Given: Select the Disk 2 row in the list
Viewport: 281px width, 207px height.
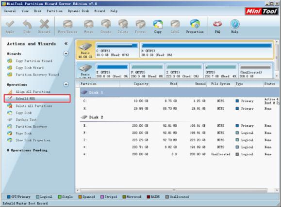Looking at the screenshot, I should click(179, 117).
